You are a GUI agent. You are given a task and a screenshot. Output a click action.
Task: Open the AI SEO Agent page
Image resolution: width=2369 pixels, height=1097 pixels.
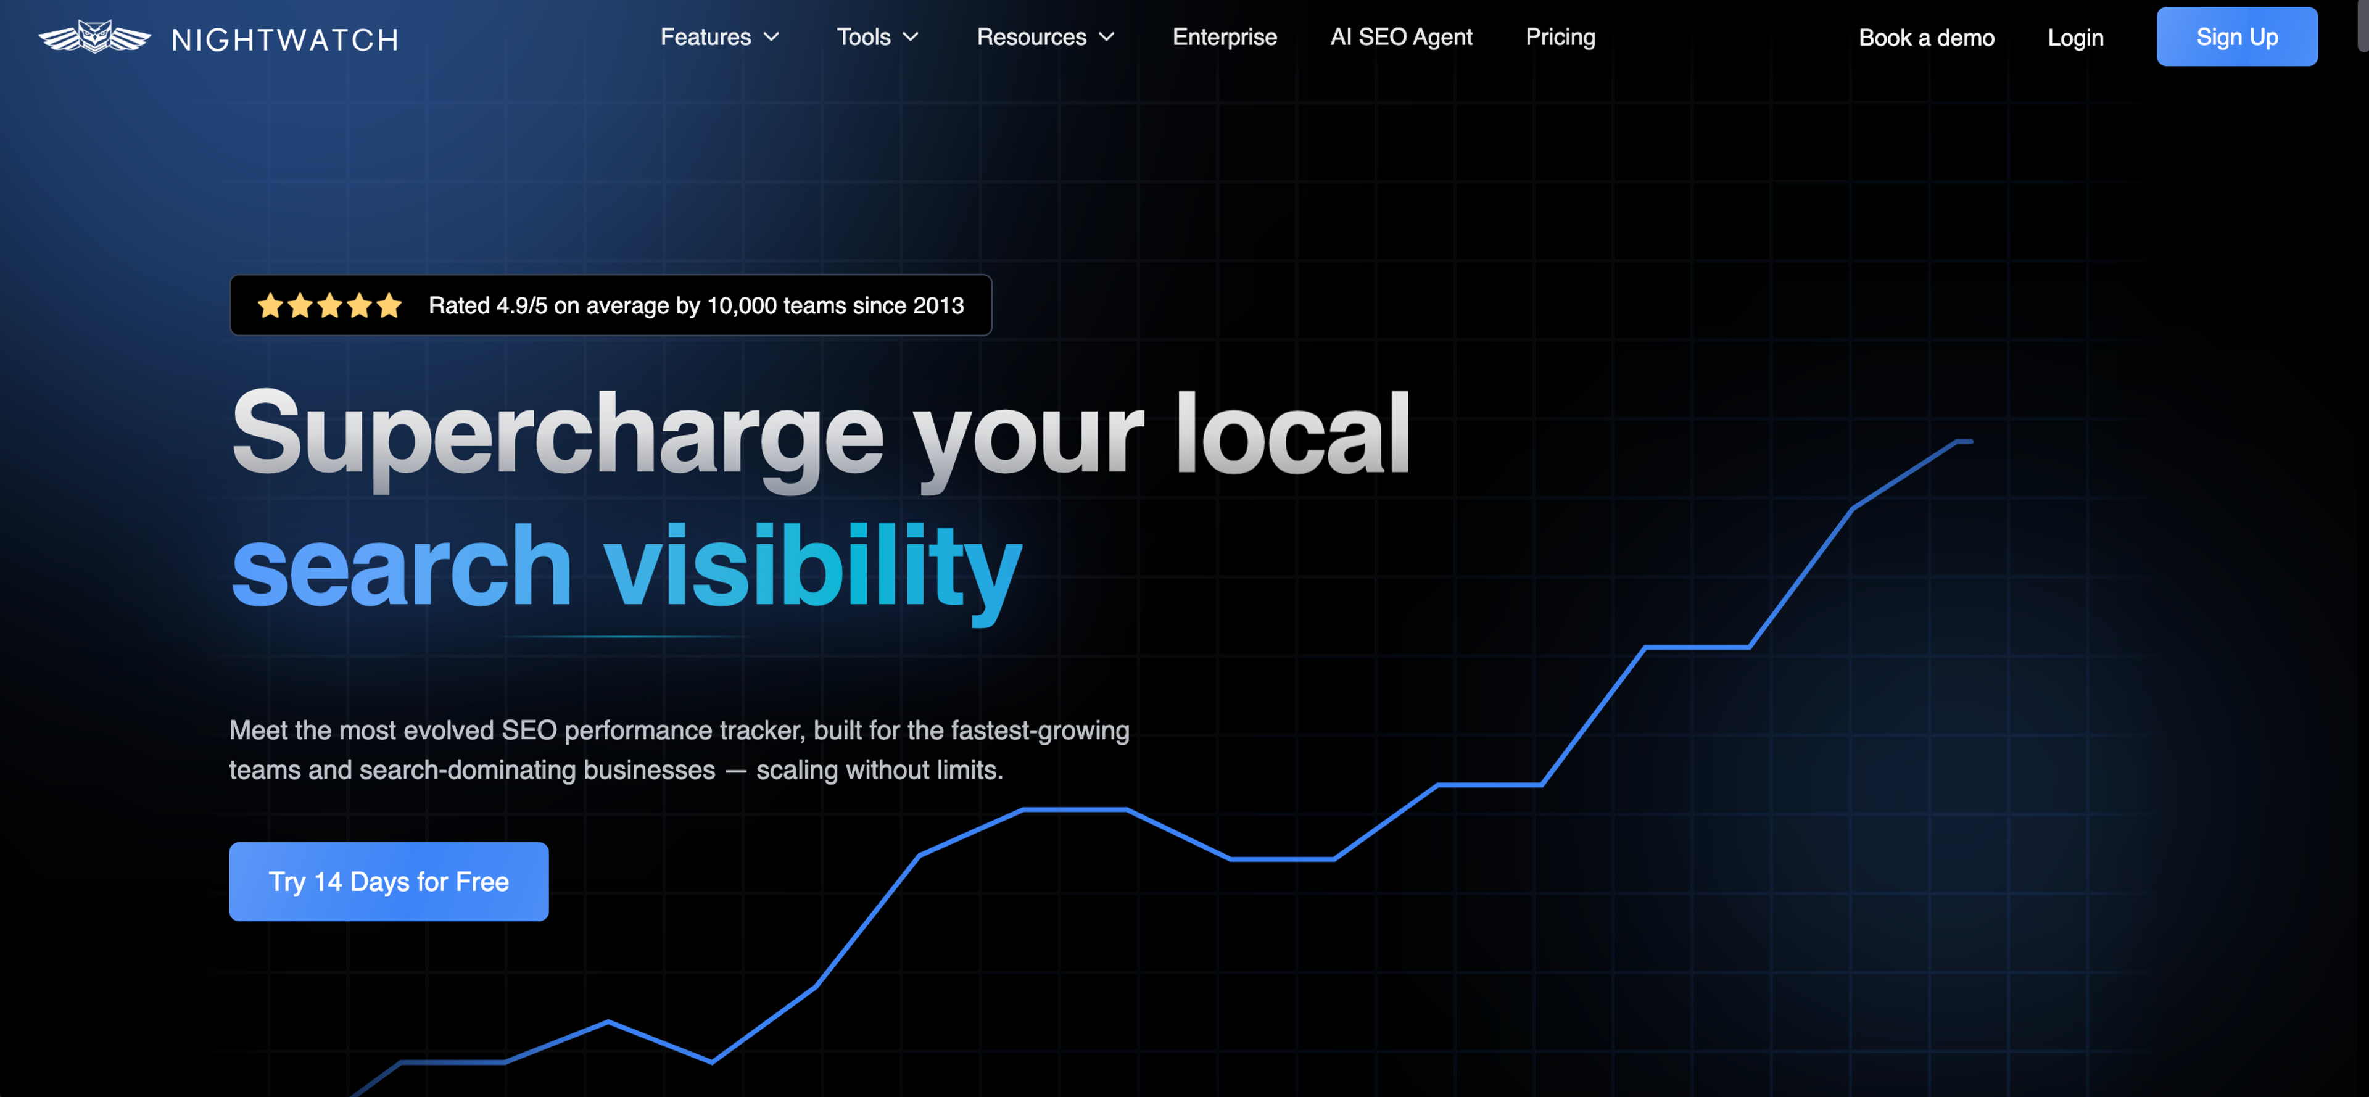coord(1400,37)
